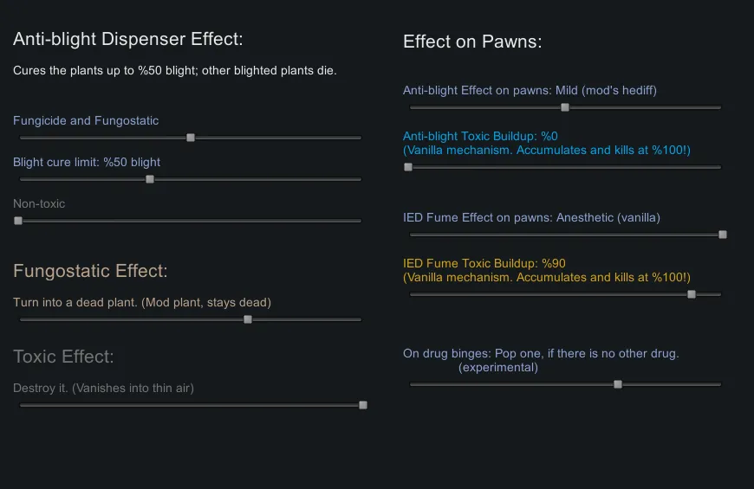Screen dimensions: 754x489
Task: Click the far right end of the Non-toxic slider track
Action: 360,221
